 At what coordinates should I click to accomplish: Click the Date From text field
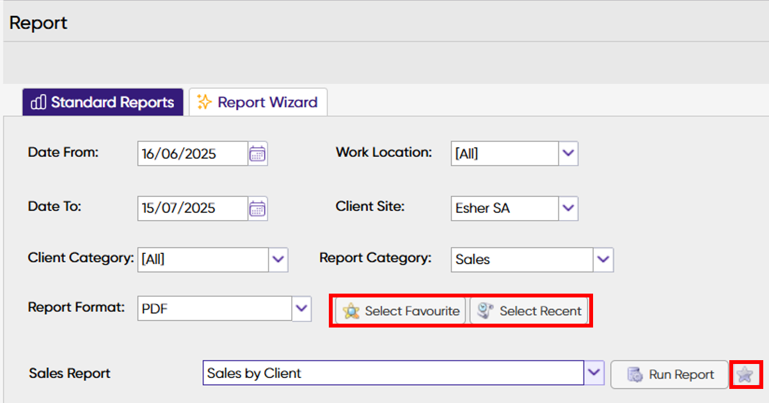[192, 154]
